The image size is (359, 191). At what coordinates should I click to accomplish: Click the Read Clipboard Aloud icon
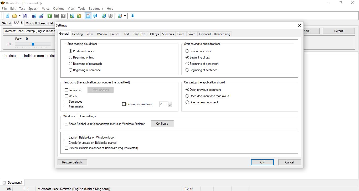coord(72,16)
